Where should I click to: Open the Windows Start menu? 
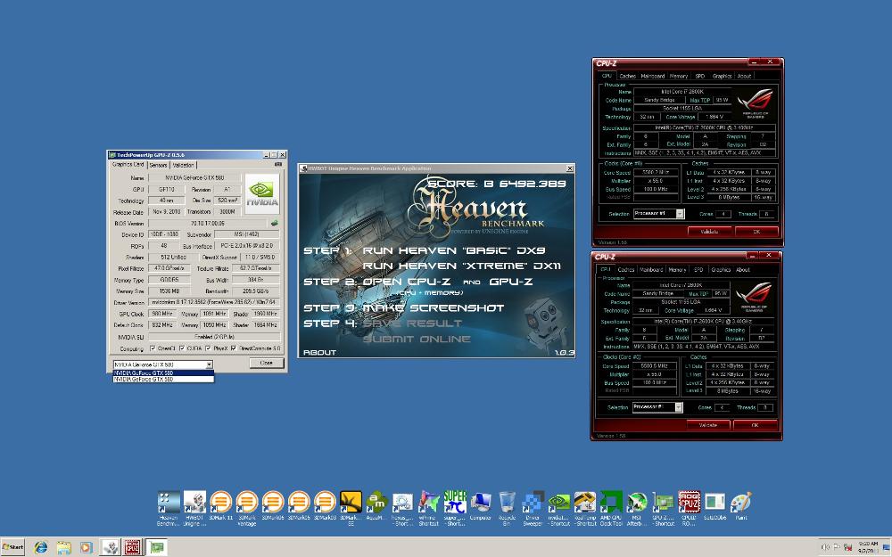coord(12,547)
